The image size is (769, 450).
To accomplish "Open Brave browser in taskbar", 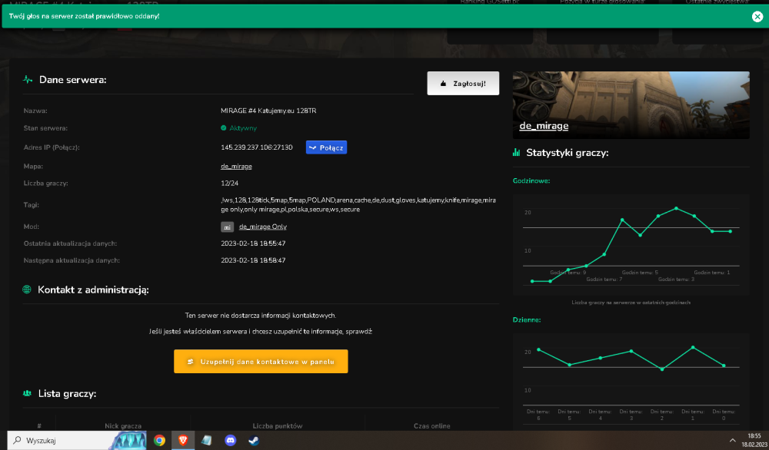I will 183,440.
